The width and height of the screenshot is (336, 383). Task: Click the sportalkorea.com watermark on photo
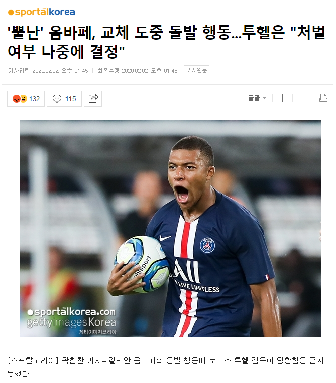(71, 312)
